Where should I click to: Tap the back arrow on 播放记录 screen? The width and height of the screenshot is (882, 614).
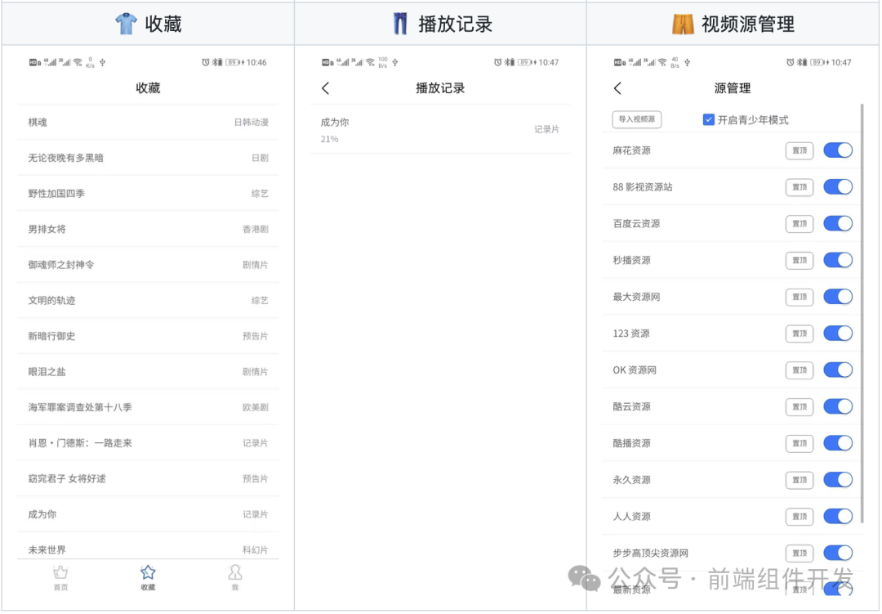pos(325,88)
